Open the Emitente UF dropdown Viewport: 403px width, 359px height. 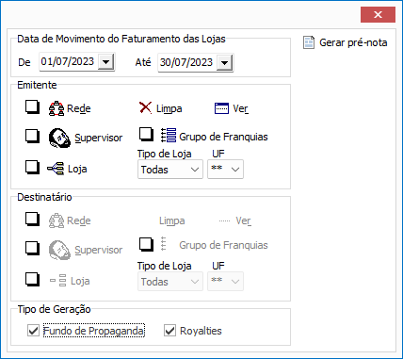tap(225, 170)
